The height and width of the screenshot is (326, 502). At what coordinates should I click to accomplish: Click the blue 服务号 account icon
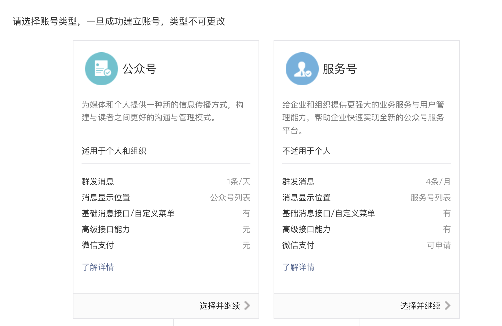tap(302, 69)
